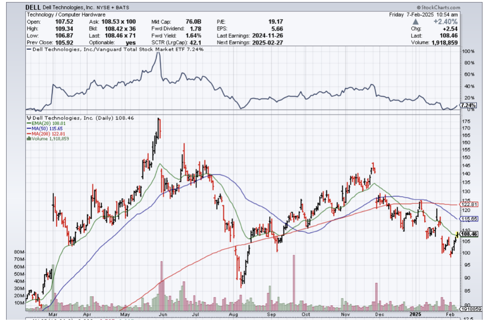Click the candlestick icon beside Dell Technologies (Daily)
The width and height of the screenshot is (487, 323).
click(x=28, y=118)
